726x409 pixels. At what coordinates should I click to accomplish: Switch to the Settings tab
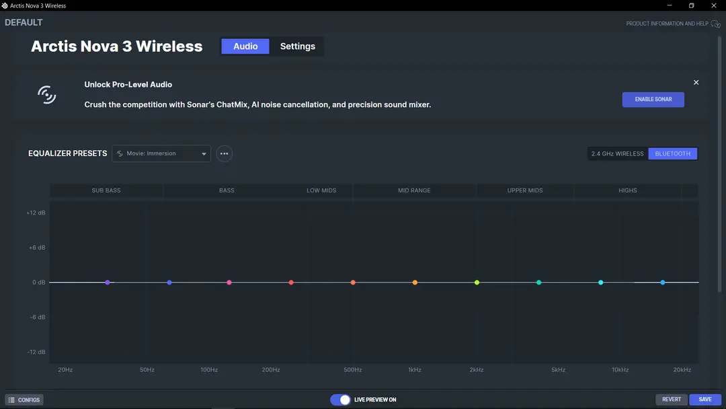tap(297, 46)
